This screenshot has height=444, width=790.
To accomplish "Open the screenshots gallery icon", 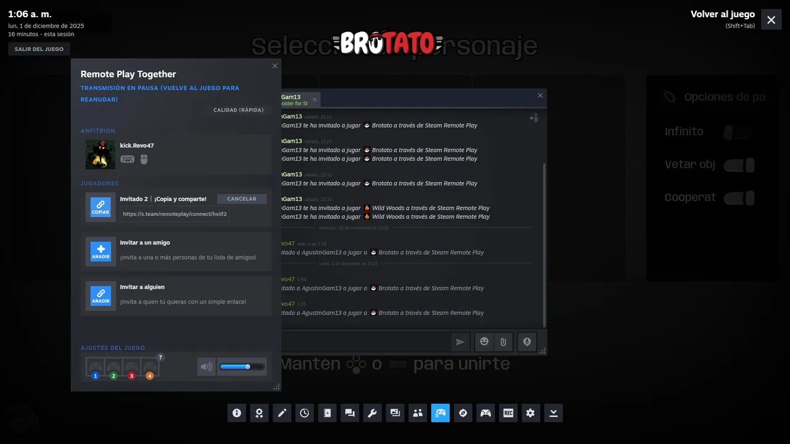I will click(395, 413).
